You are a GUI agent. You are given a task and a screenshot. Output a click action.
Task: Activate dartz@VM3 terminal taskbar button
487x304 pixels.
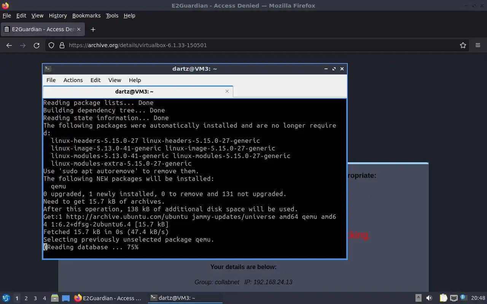pos(185,298)
